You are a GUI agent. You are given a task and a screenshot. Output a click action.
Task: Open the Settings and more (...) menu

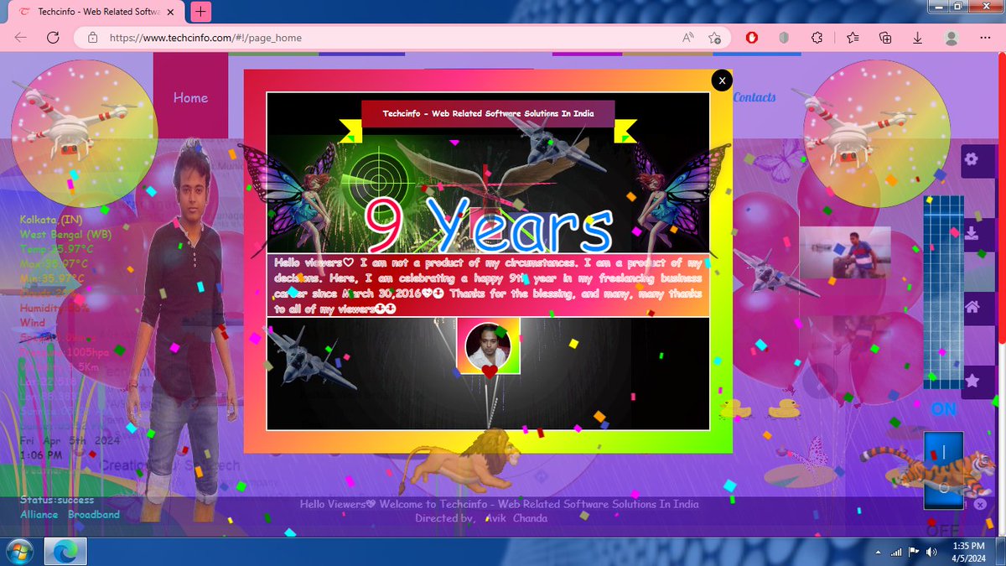pyautogui.click(x=985, y=38)
